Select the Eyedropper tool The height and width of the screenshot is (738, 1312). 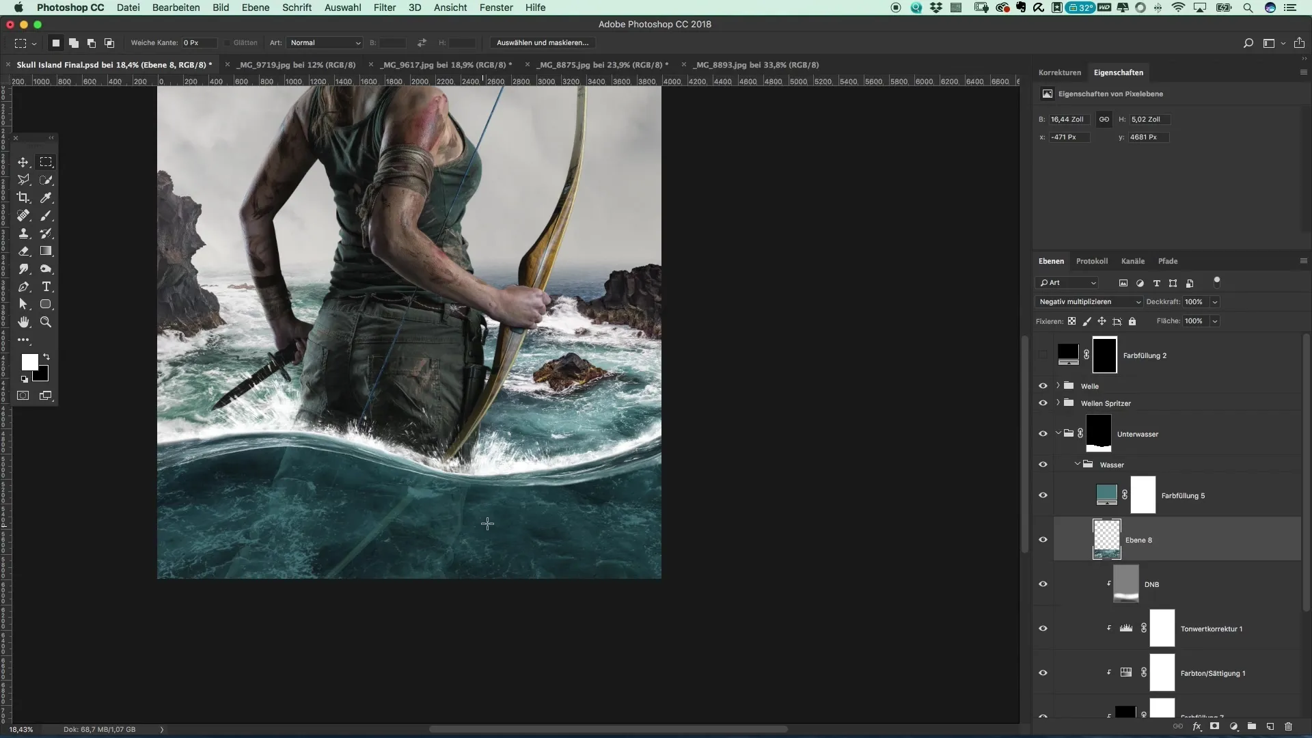[46, 197]
